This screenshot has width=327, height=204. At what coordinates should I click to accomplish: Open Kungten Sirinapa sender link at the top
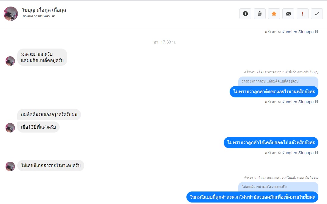[298, 32]
